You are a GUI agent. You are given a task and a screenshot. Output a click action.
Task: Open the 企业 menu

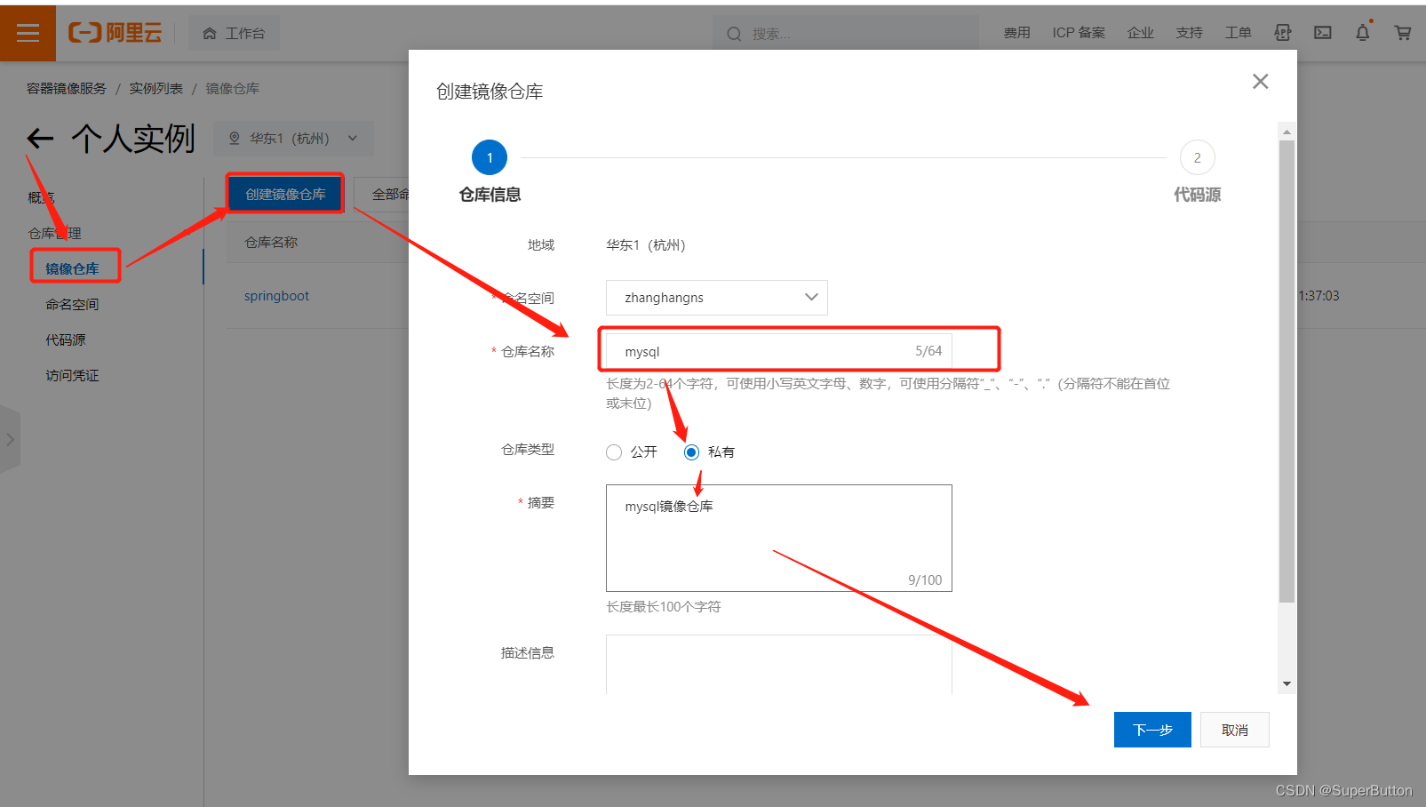coord(1140,33)
